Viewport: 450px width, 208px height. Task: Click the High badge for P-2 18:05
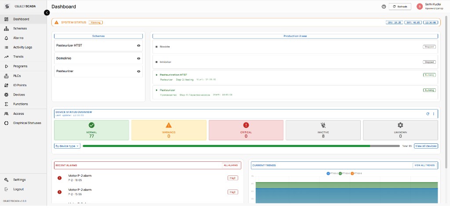point(233,178)
